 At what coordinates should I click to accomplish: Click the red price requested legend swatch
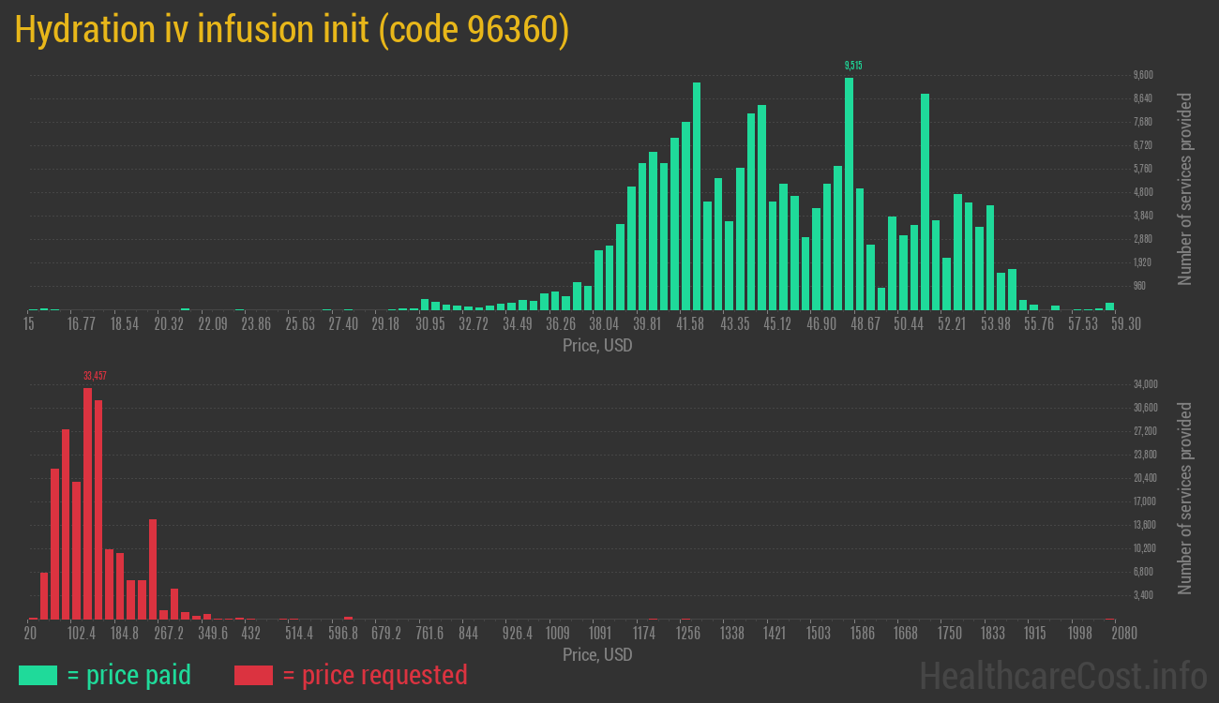click(253, 675)
